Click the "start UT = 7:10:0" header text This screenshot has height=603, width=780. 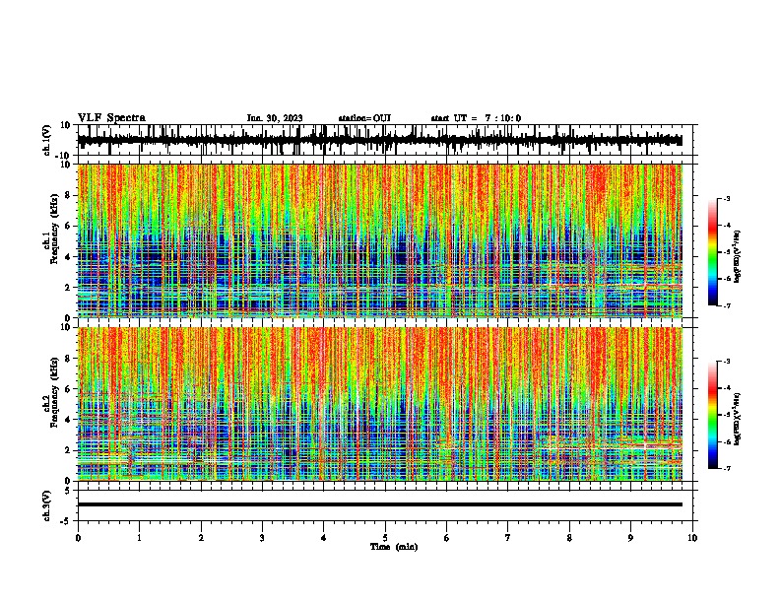click(476, 118)
